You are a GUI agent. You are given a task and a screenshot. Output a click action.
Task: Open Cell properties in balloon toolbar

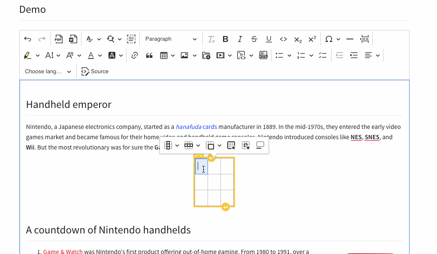pos(246,145)
